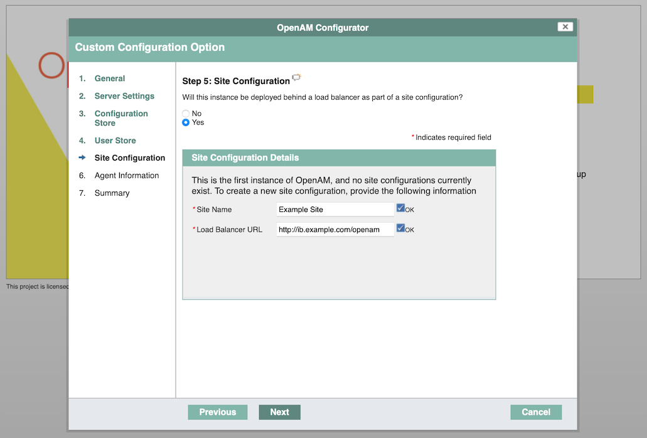Click the Previous button
647x438 pixels.
point(218,412)
